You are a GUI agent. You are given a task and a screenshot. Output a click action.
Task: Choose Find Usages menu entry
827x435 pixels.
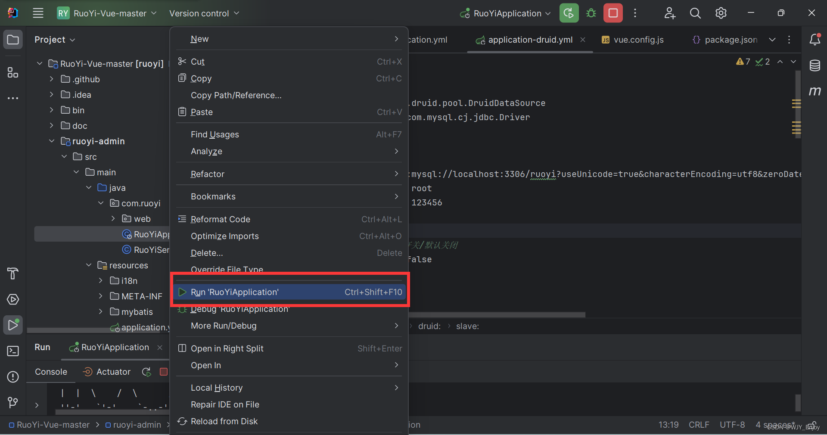click(289, 134)
